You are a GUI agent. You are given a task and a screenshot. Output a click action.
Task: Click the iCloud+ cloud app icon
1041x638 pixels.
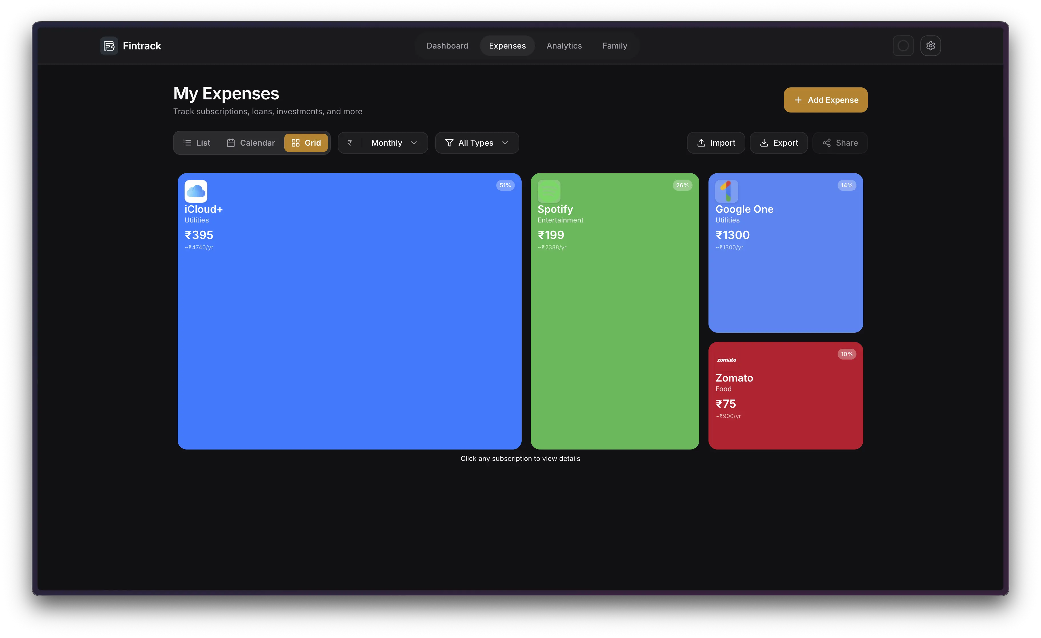(196, 191)
